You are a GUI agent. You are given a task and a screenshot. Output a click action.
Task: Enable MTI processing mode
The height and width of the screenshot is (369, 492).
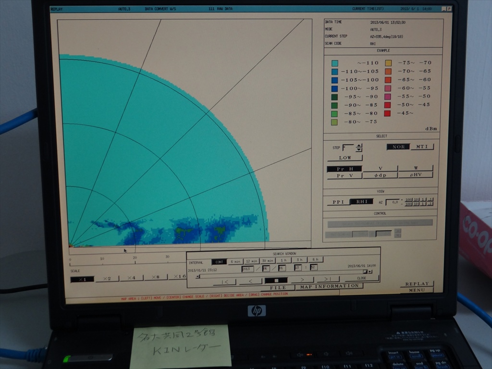[x=422, y=147]
